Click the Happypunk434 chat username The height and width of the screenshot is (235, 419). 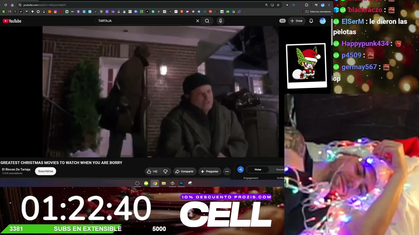365,43
